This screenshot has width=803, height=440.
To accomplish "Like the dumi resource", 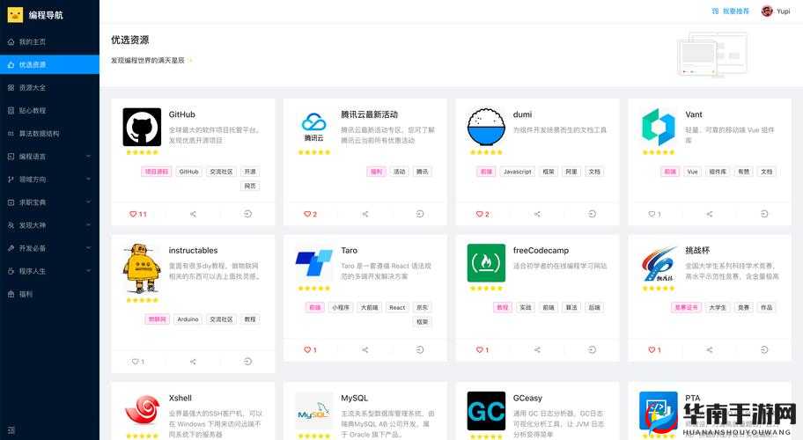I will click(x=483, y=214).
